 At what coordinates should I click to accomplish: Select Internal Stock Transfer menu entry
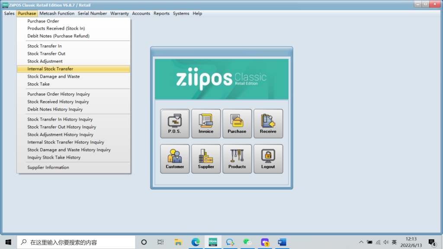(x=50, y=69)
